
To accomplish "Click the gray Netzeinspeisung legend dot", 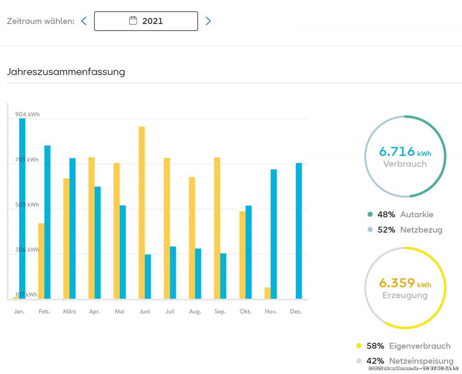I will pos(359,361).
